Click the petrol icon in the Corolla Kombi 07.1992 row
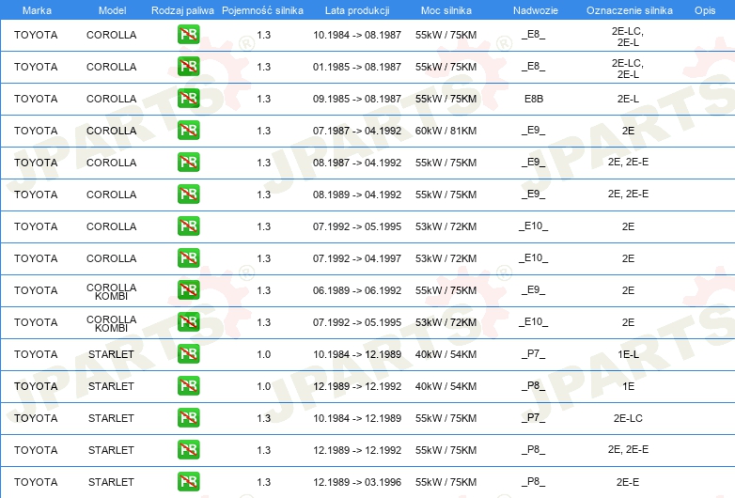735x498 pixels. click(x=188, y=322)
